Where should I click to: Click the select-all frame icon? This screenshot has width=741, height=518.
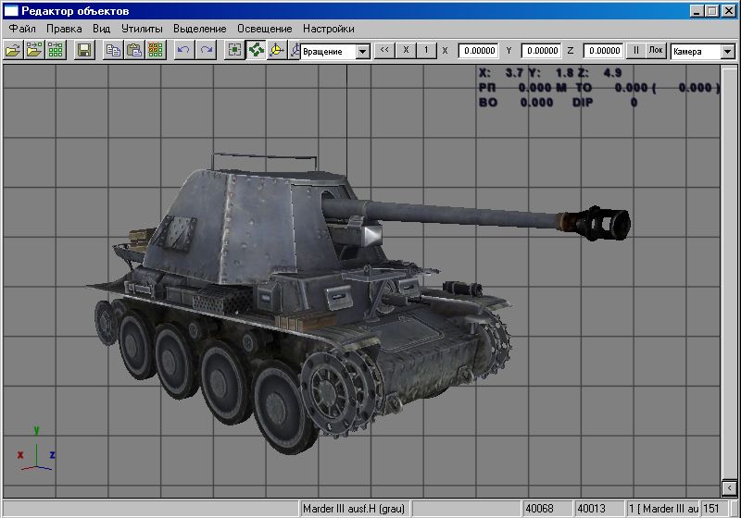point(234,50)
